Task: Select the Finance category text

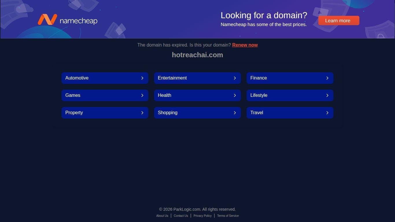Action: pos(259,78)
